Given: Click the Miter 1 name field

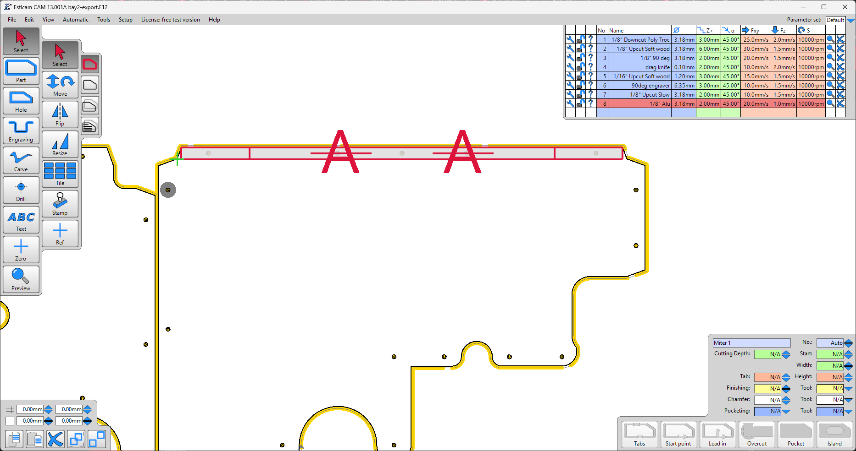Looking at the screenshot, I should click(x=751, y=343).
